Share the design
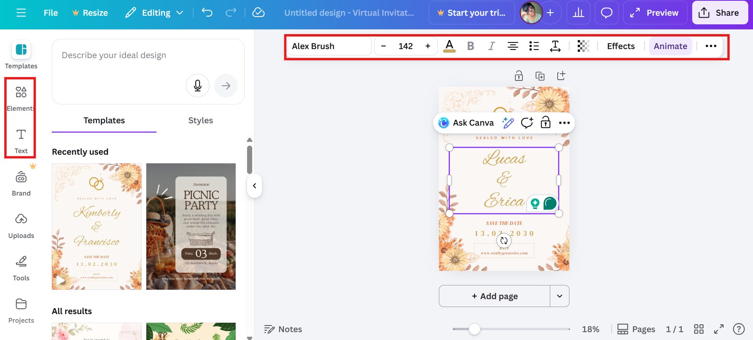 point(720,13)
